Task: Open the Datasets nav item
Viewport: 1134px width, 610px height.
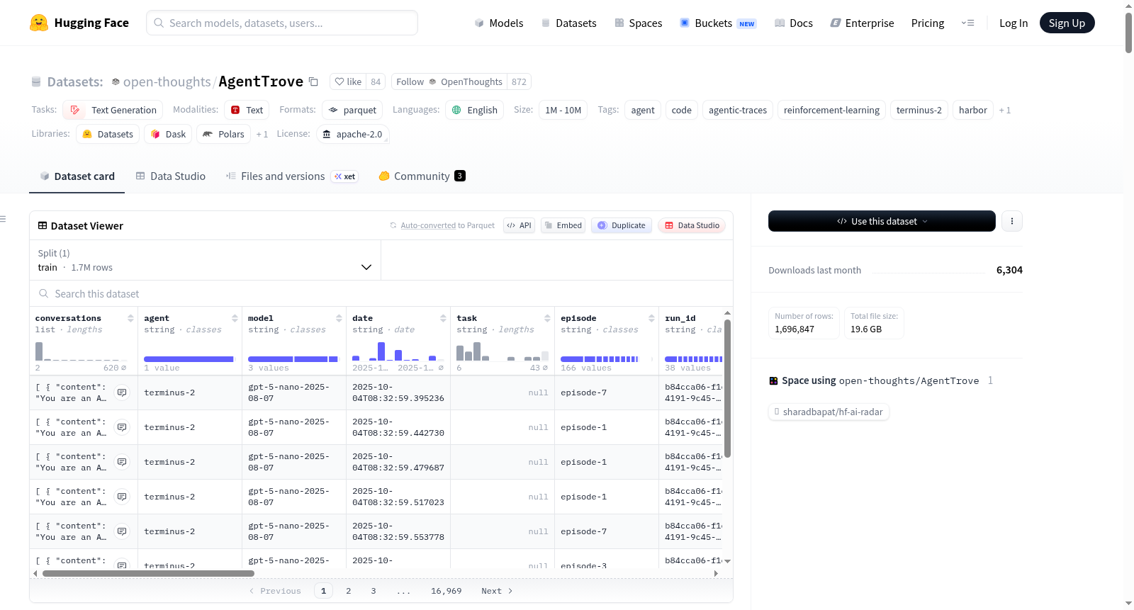Action: tap(569, 23)
